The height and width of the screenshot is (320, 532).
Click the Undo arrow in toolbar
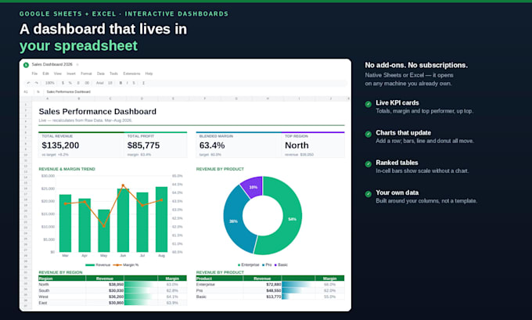(x=28, y=83)
